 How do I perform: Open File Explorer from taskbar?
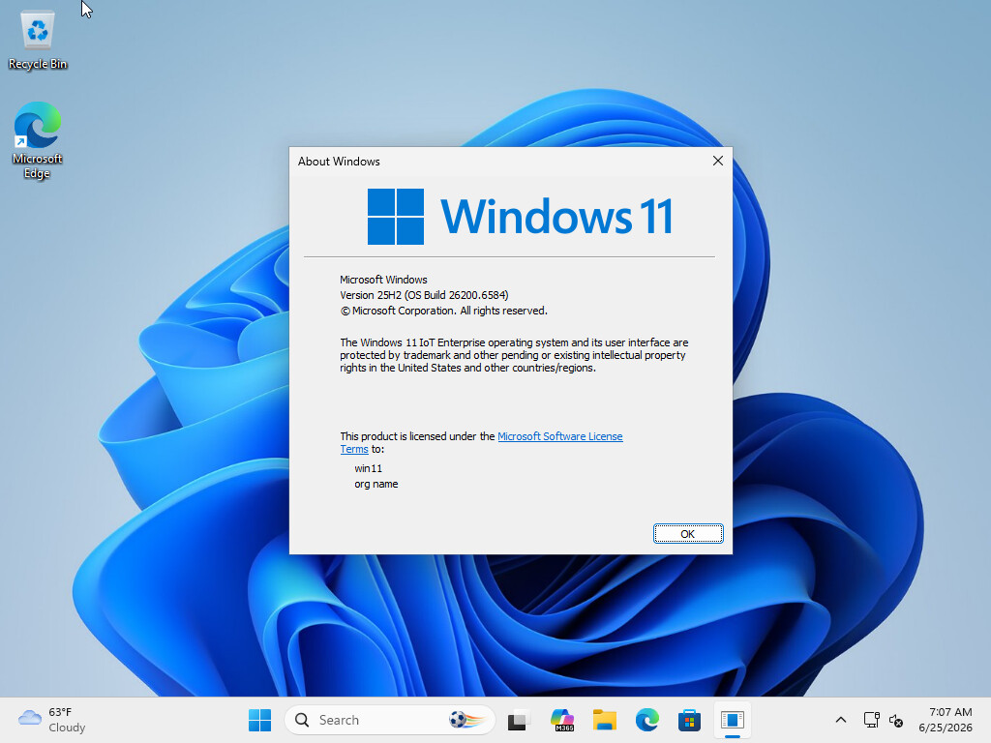(x=605, y=720)
